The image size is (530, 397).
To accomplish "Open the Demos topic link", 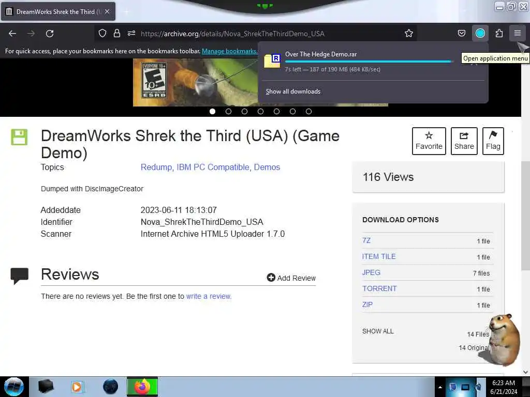I will click(x=267, y=167).
